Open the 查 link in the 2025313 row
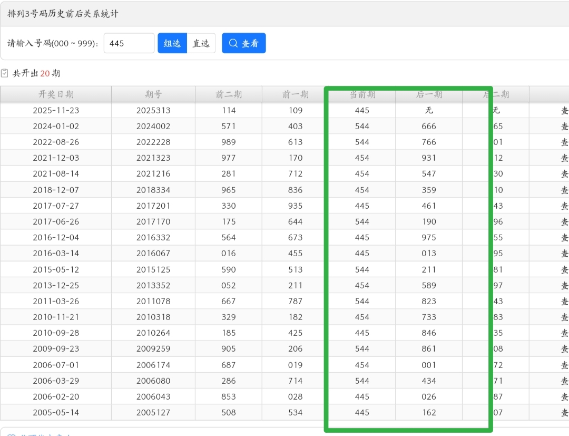 click(564, 111)
